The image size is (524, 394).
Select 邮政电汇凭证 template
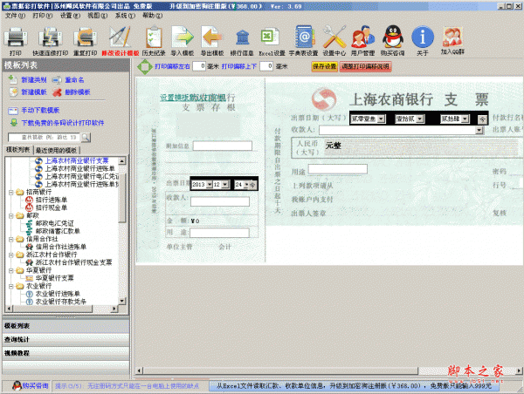(54, 223)
